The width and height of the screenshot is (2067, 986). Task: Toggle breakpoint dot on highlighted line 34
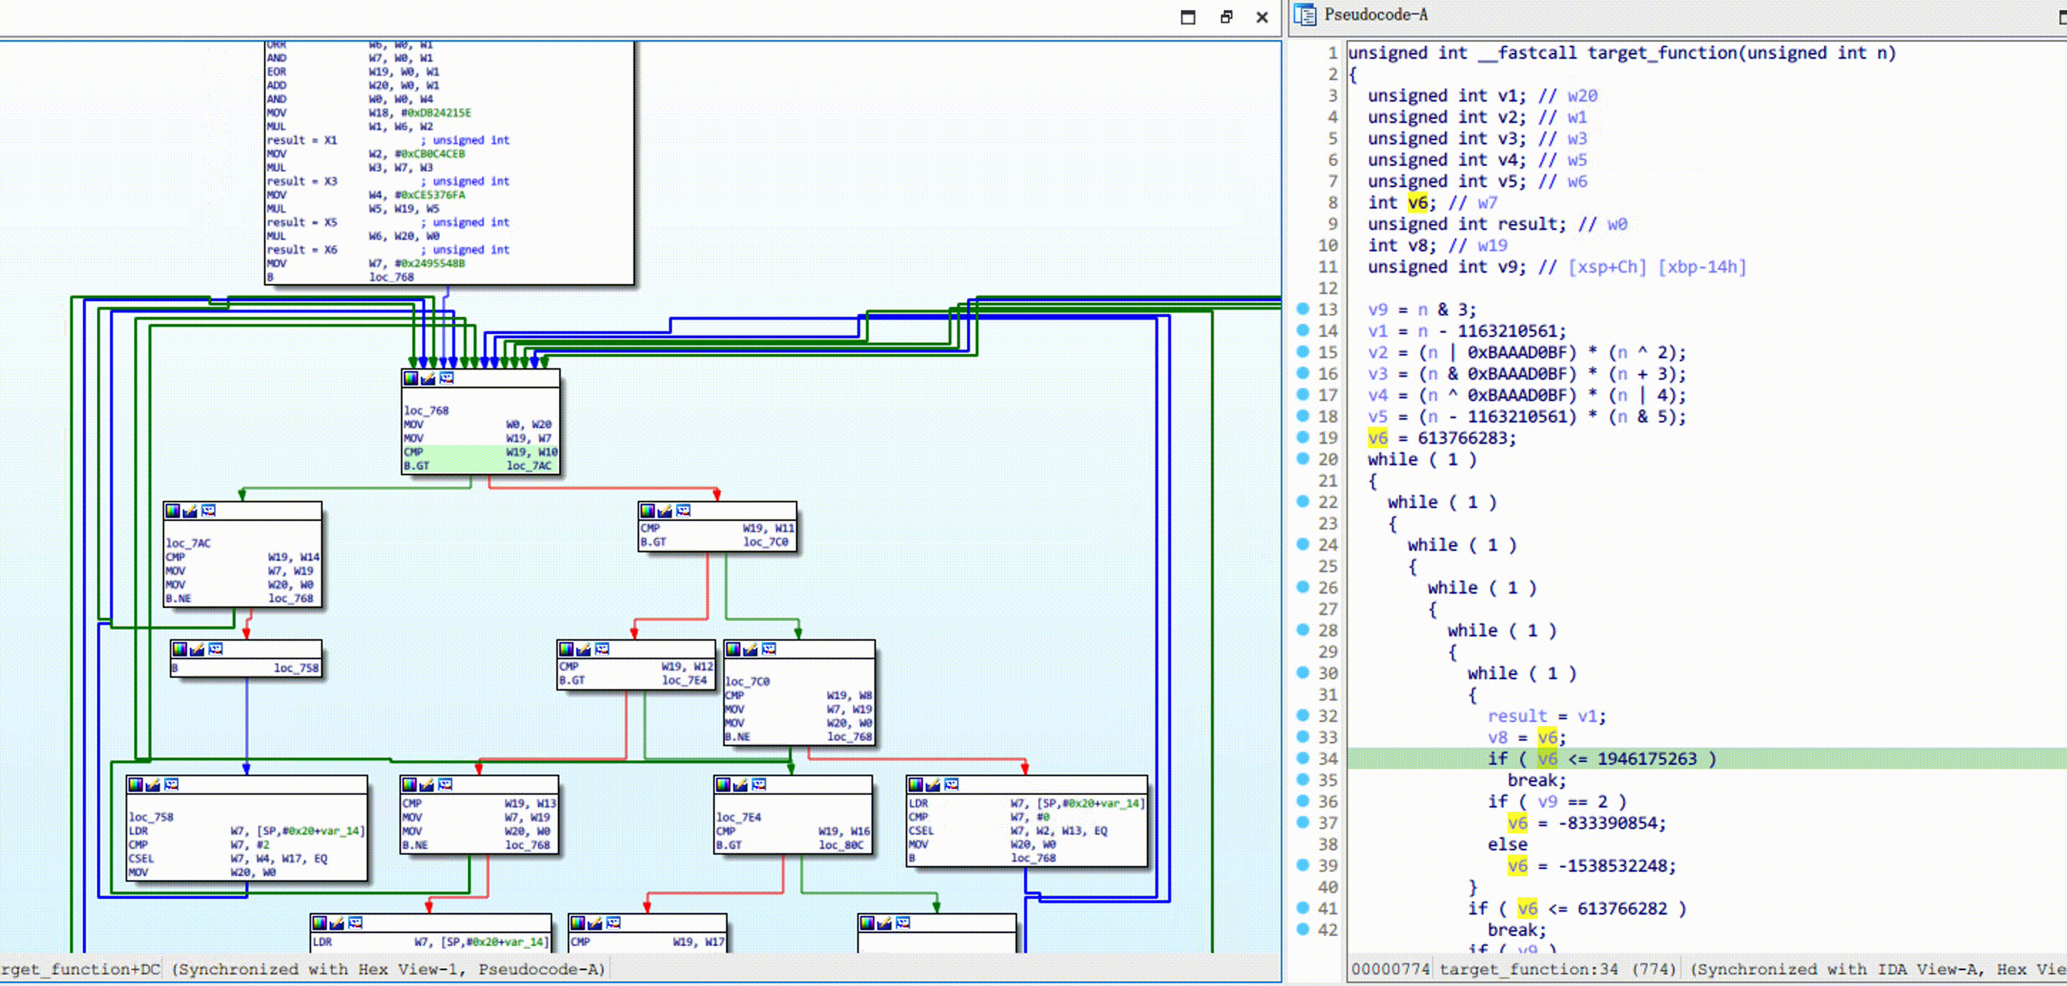1303,758
